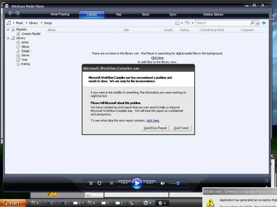Click the search magnifier icon
Viewport: 277px width, 207px height.
pyautogui.click(x=252, y=23)
